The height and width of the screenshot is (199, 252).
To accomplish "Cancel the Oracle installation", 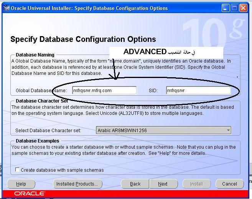I will pyautogui.click(x=229, y=184).
